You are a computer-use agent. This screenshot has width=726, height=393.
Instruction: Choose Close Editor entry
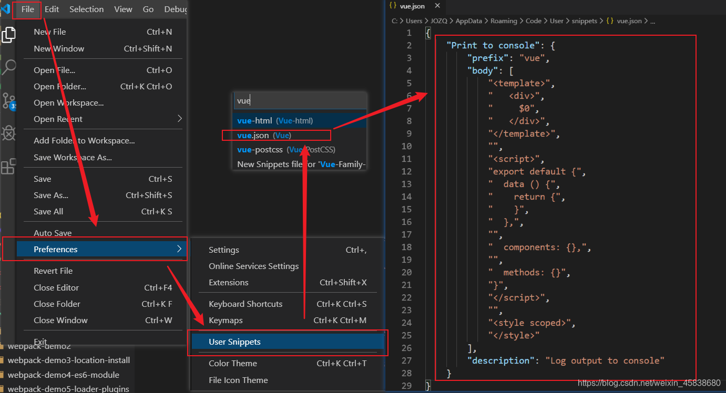coord(103,287)
